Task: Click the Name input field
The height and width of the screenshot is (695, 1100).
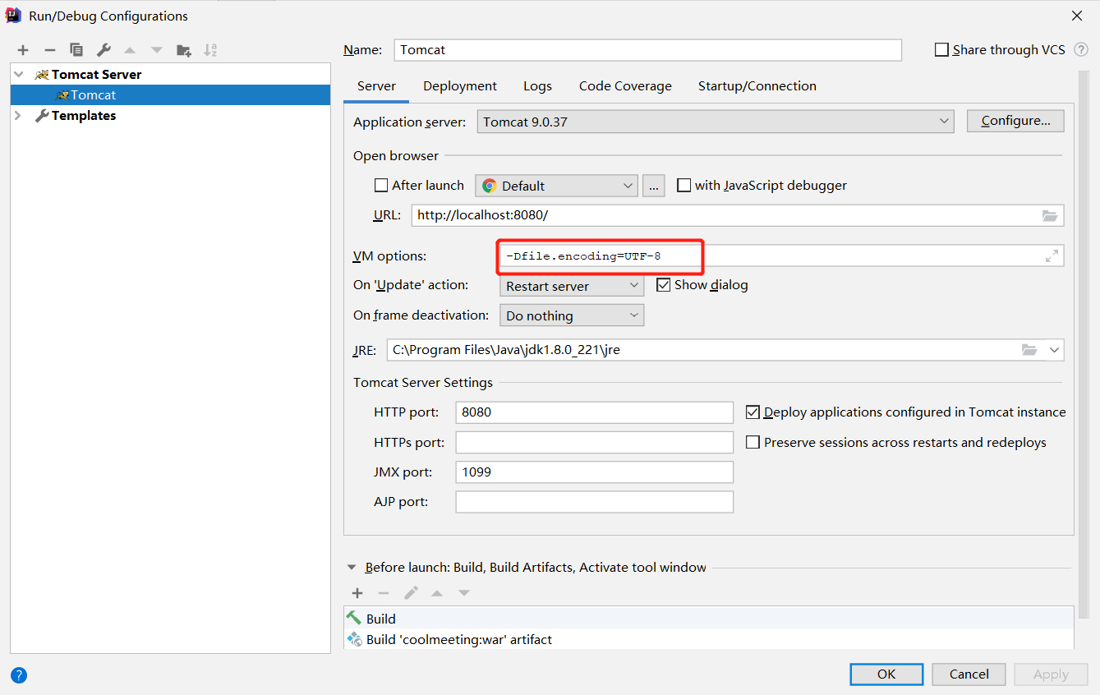Action: pos(648,50)
